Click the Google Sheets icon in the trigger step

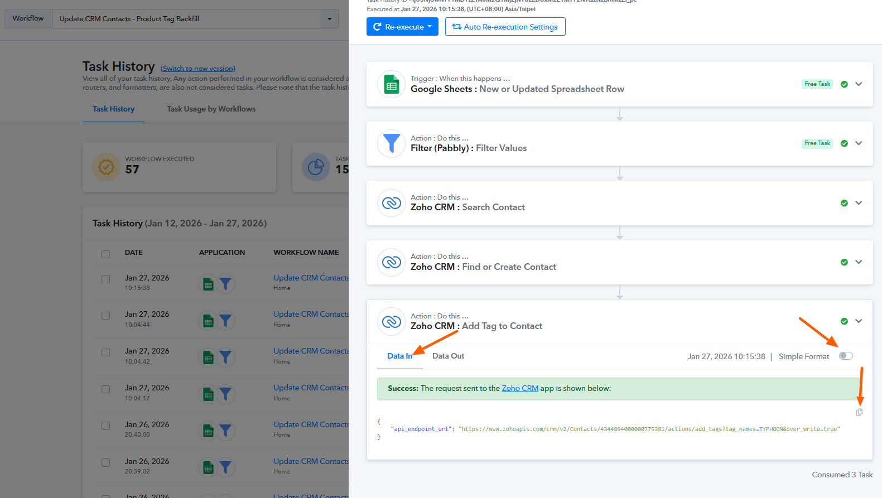pyautogui.click(x=392, y=85)
